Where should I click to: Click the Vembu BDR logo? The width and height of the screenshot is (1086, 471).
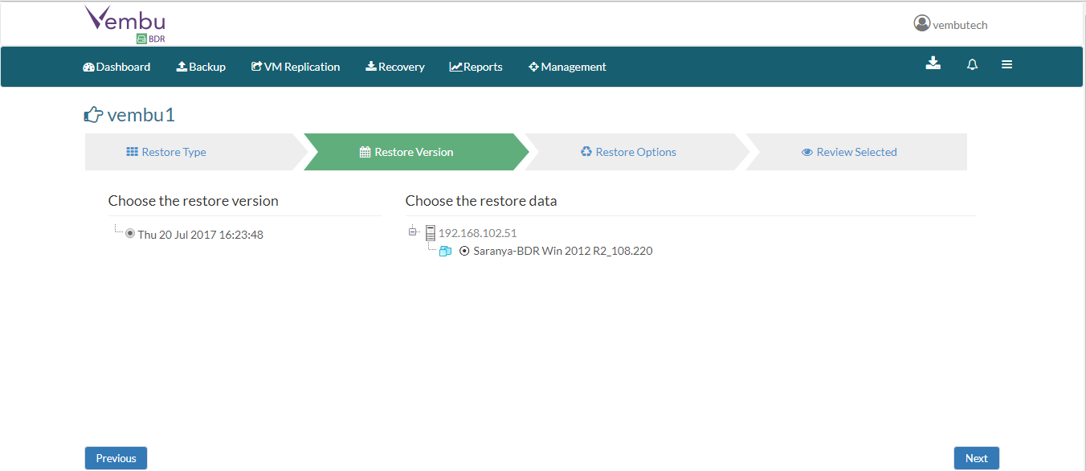(125, 25)
